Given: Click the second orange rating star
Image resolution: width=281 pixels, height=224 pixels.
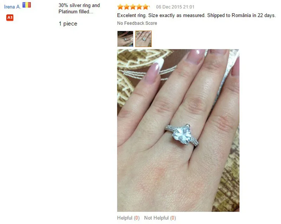Looking at the screenshot, I should point(127,7).
